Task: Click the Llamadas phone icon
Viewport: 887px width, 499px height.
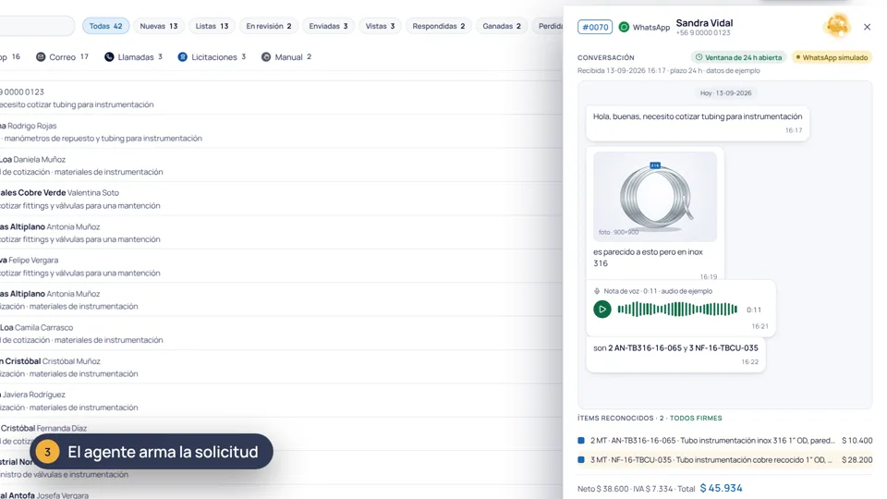Action: [x=109, y=57]
